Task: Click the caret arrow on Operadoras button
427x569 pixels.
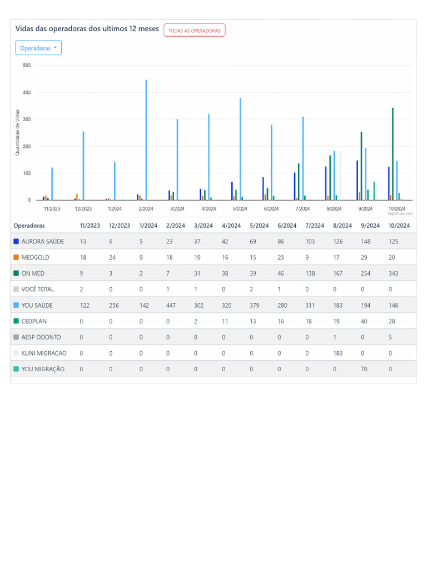Action: click(55, 48)
